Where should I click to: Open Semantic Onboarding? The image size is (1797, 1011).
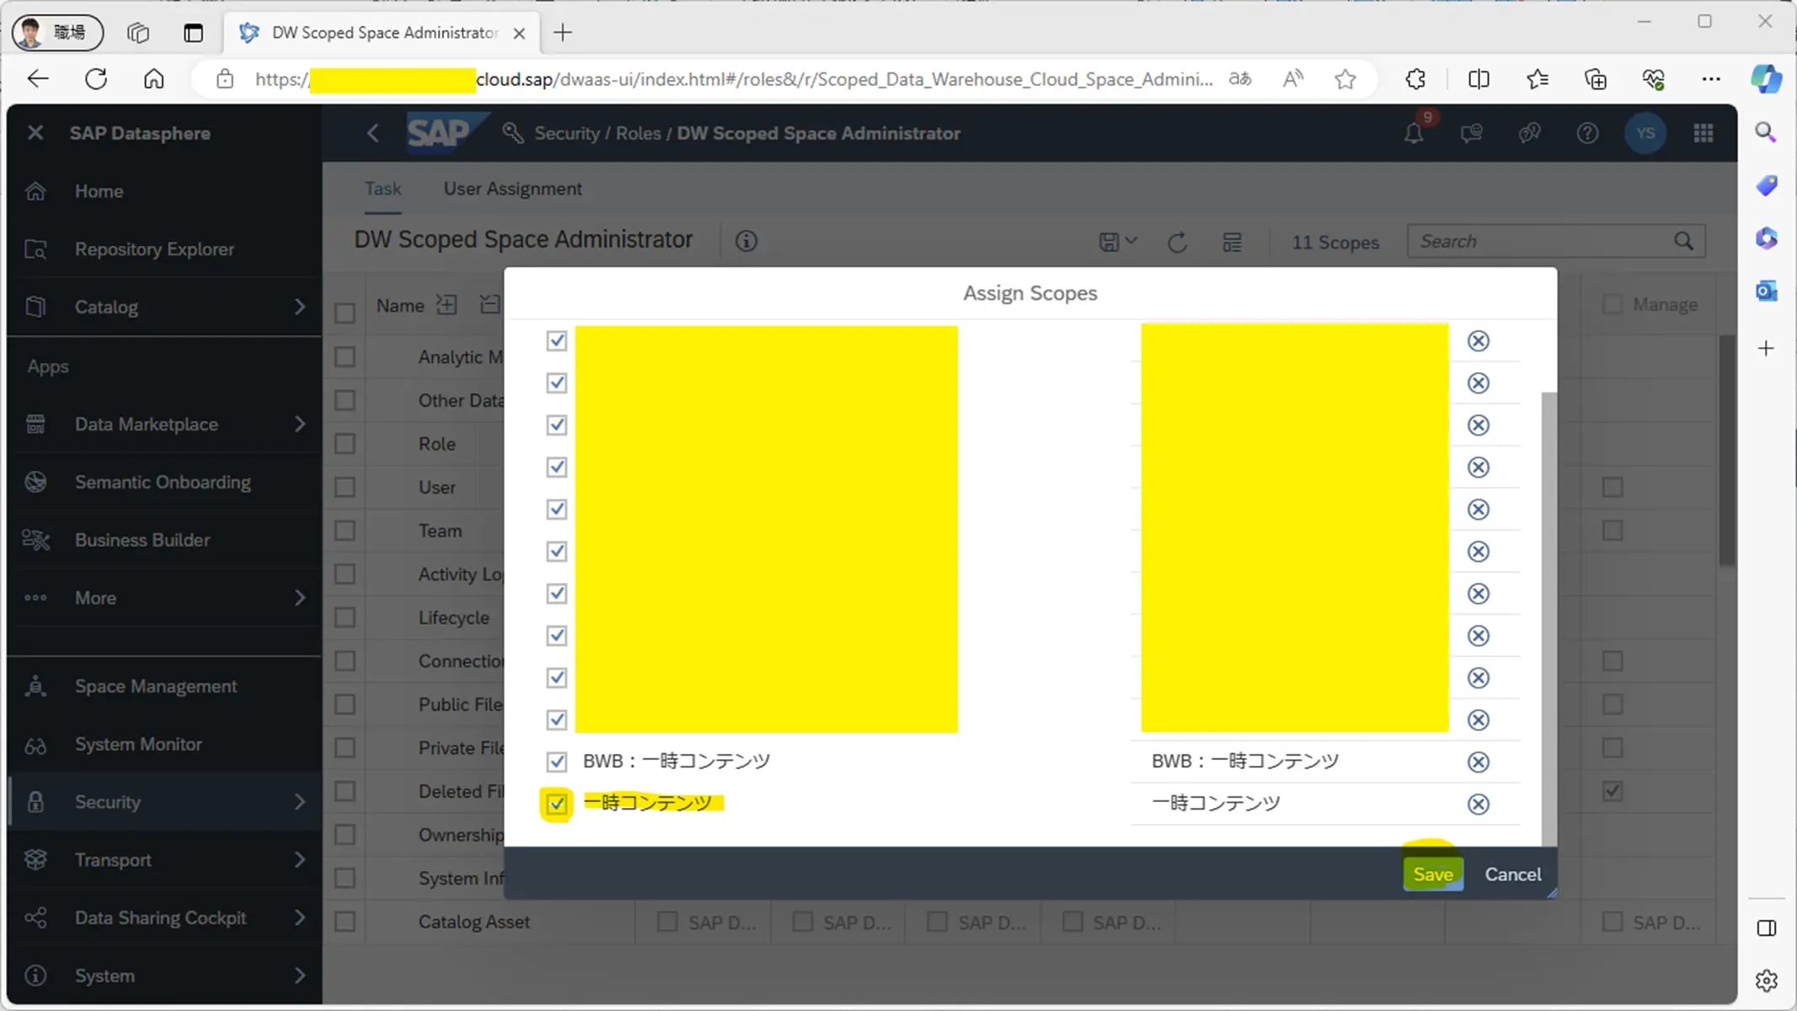(x=164, y=482)
